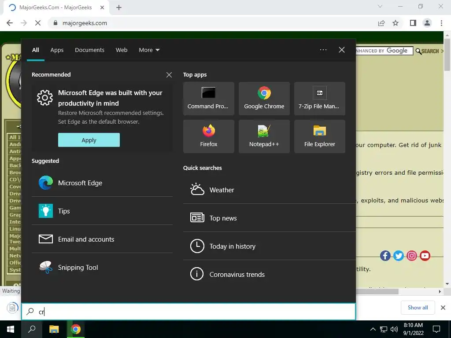Go back to previous page

[x=10, y=23]
